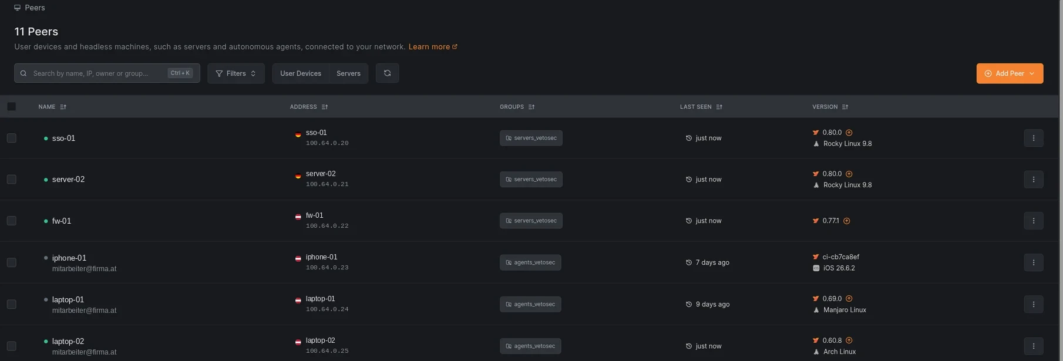Sort peers by the Groups column

point(517,107)
